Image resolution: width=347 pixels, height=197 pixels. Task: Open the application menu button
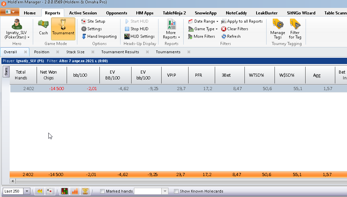click(10, 12)
